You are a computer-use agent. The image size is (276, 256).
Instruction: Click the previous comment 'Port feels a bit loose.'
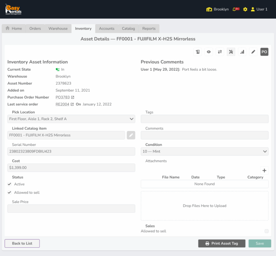click(x=199, y=69)
